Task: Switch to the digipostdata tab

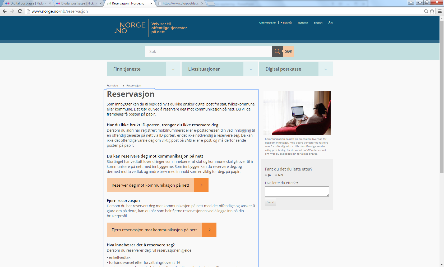Action: [x=180, y=3]
